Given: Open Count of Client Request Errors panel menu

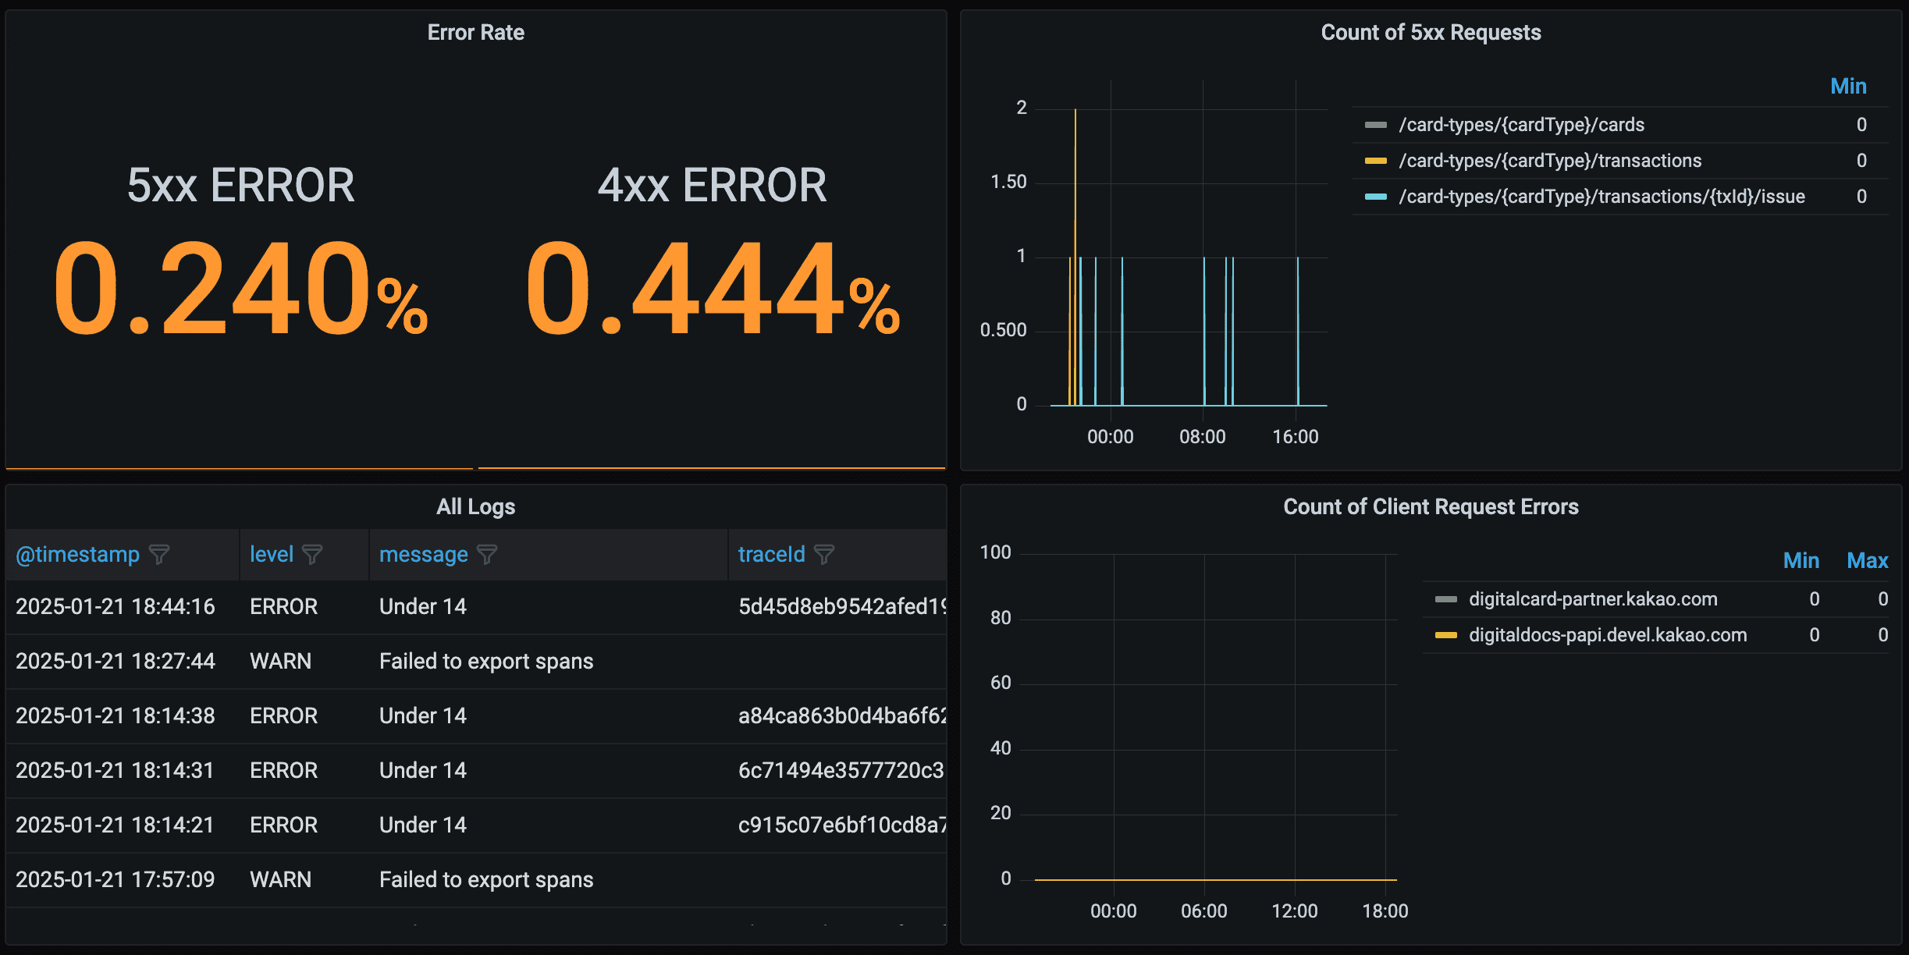Looking at the screenshot, I should pos(1430,507).
